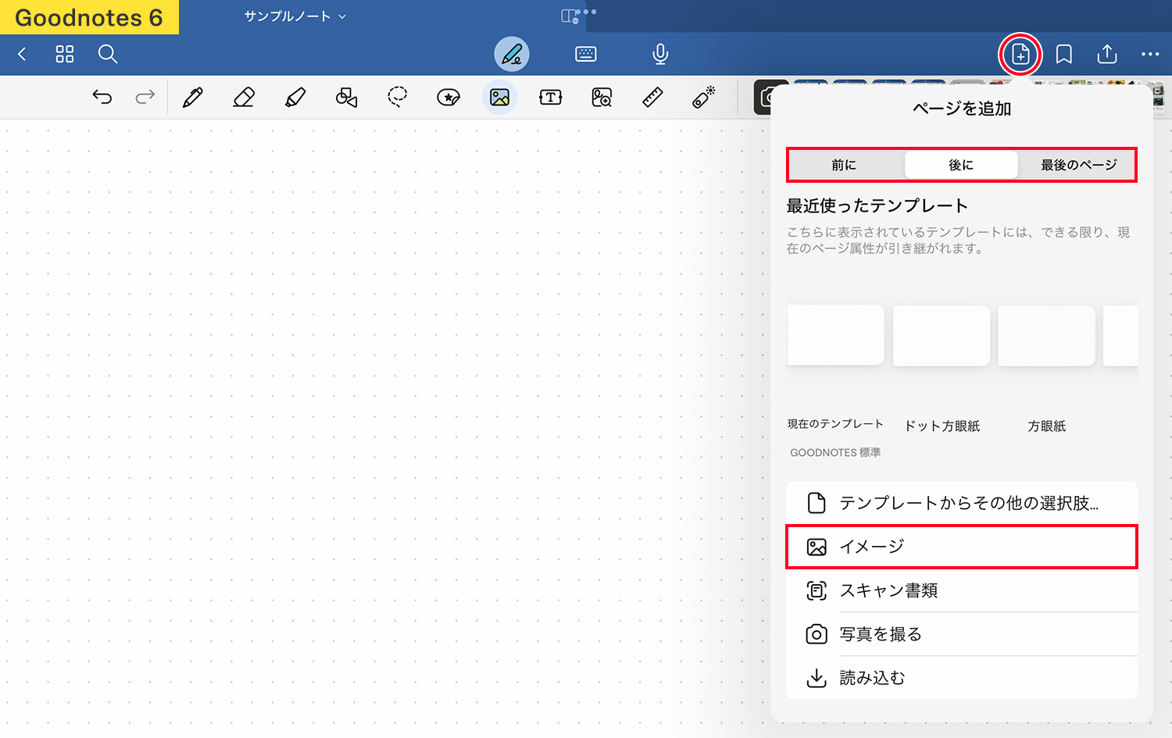The height and width of the screenshot is (738, 1172).
Task: Open the thumbnail grid view
Action: coord(65,54)
